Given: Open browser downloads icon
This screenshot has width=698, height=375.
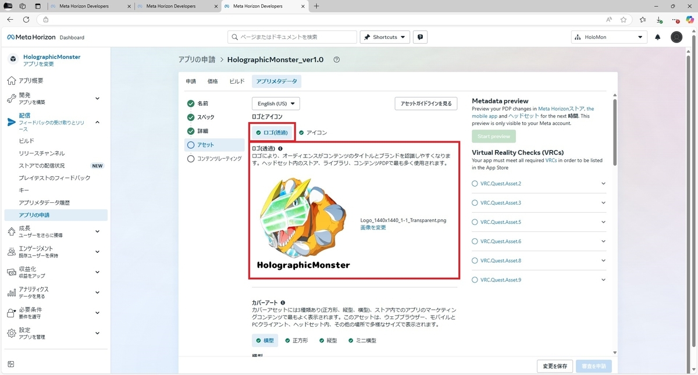Looking at the screenshot, I should pyautogui.click(x=659, y=19).
